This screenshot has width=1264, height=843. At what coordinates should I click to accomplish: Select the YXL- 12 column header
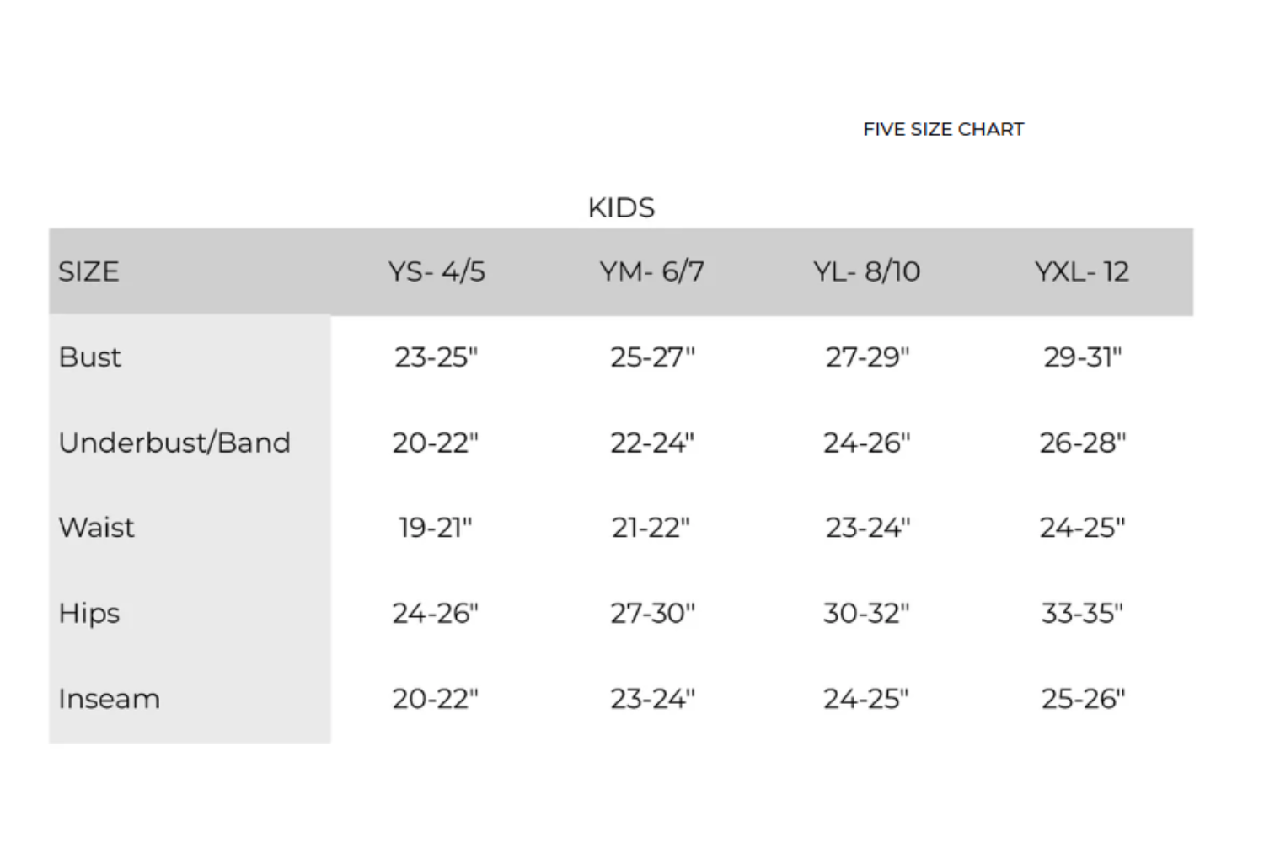(1081, 271)
